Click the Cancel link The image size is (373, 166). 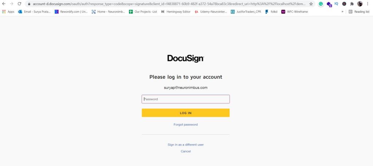tap(185, 151)
